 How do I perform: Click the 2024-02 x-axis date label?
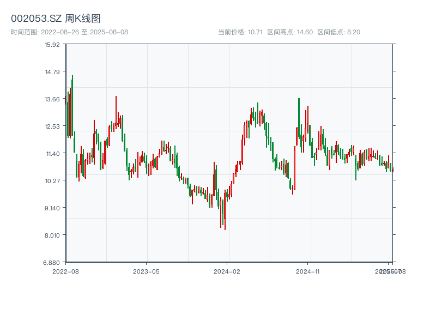tap(227, 271)
